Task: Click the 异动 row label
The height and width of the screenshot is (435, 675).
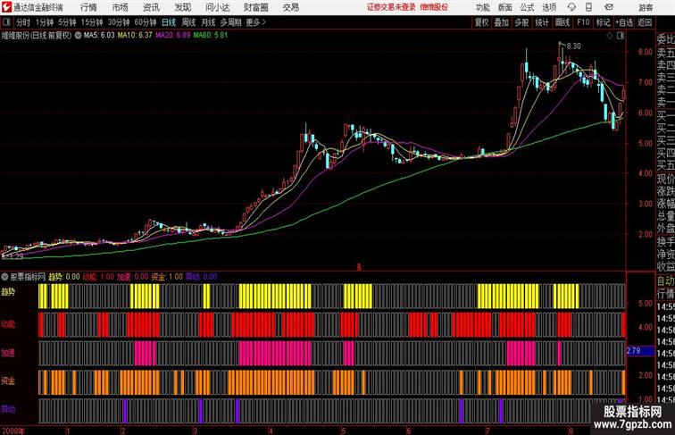Action: pos(8,409)
